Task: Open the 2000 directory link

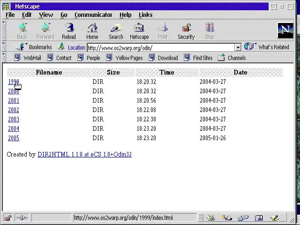Action: click(14, 91)
